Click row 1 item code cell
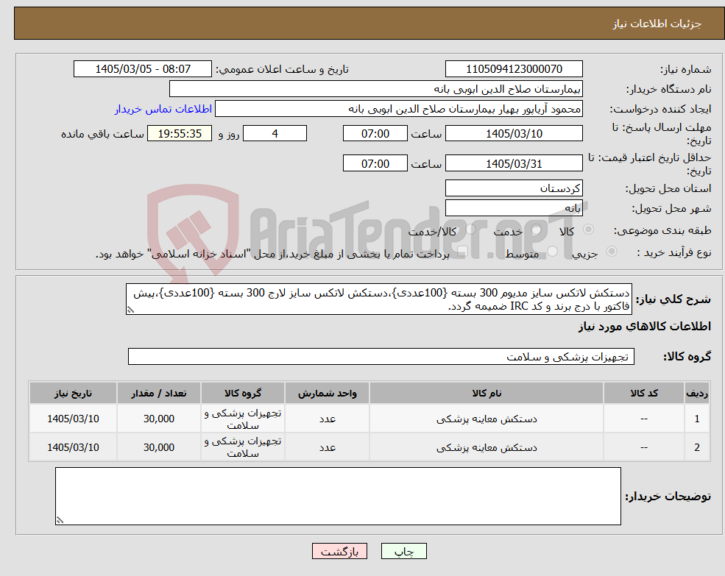This screenshot has height=576, width=725. 644,419
